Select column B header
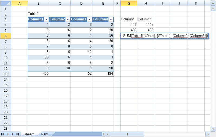This screenshot has width=216, height=137. (x=38, y=3)
